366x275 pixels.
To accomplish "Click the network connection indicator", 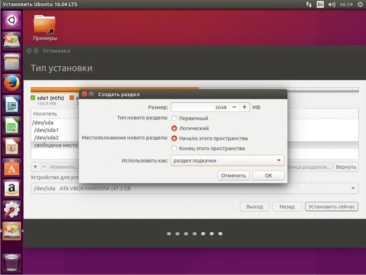I will pos(309,4).
